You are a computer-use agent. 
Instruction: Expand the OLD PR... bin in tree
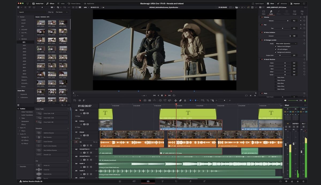(x=19, y=33)
